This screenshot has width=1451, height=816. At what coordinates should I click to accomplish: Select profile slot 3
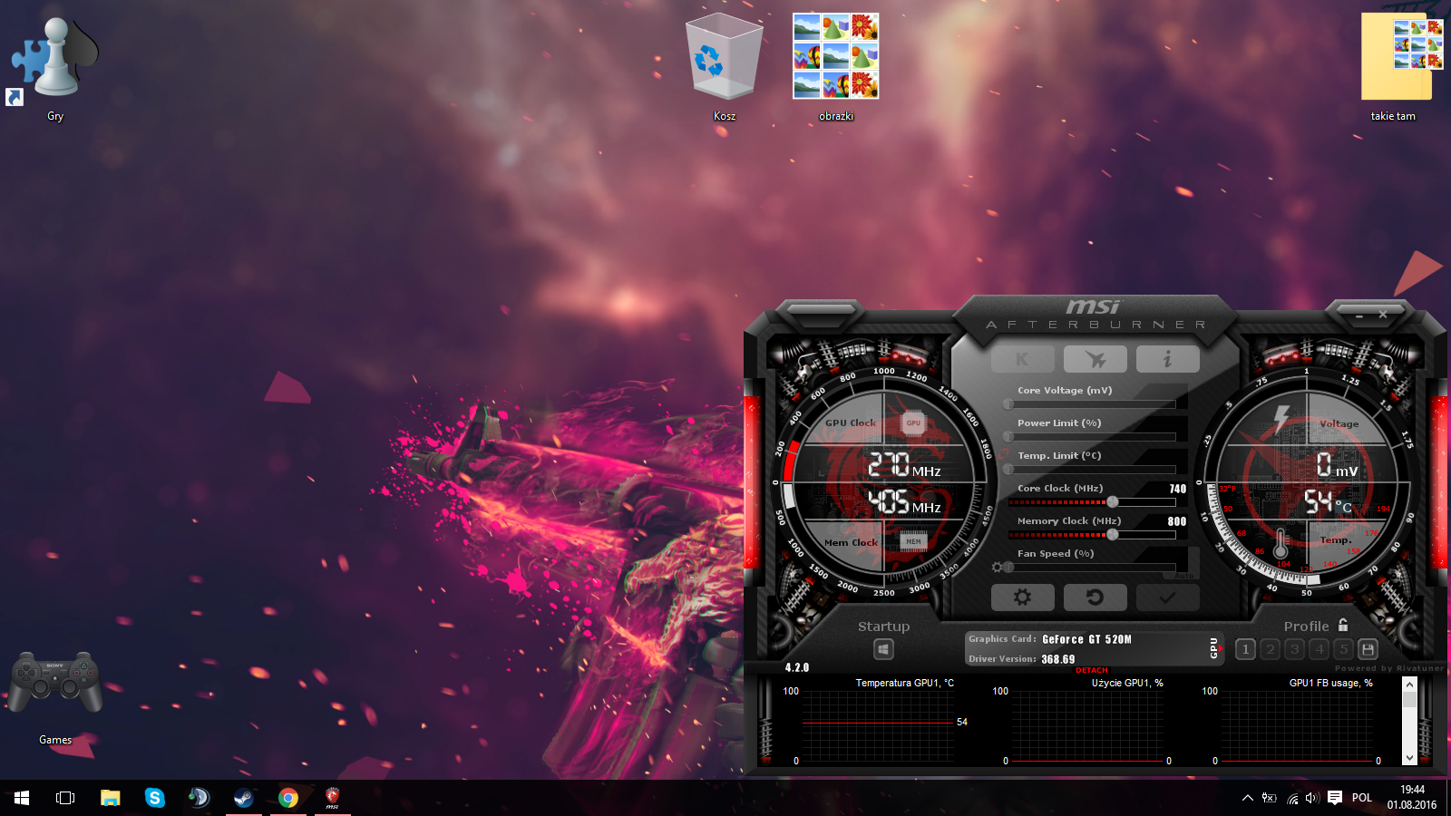(x=1295, y=649)
